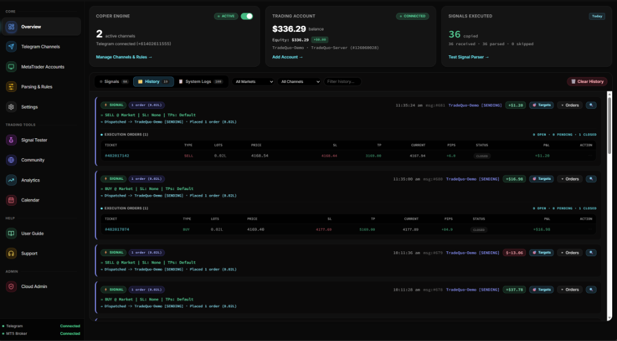
Task: Click magnifier icon on msg #680 signal
Action: click(x=591, y=179)
